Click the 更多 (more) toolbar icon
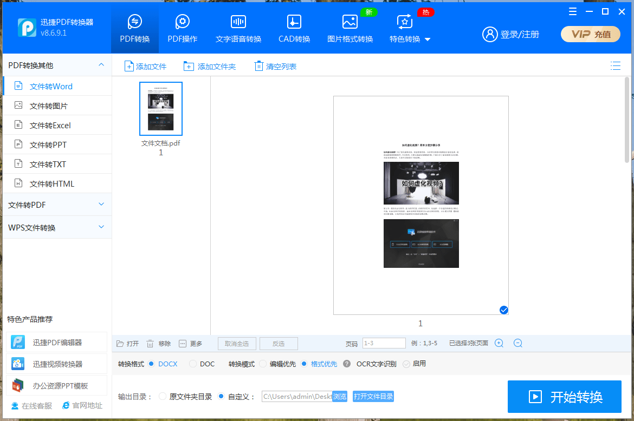Screen dimensions: 634x421 coord(182,343)
